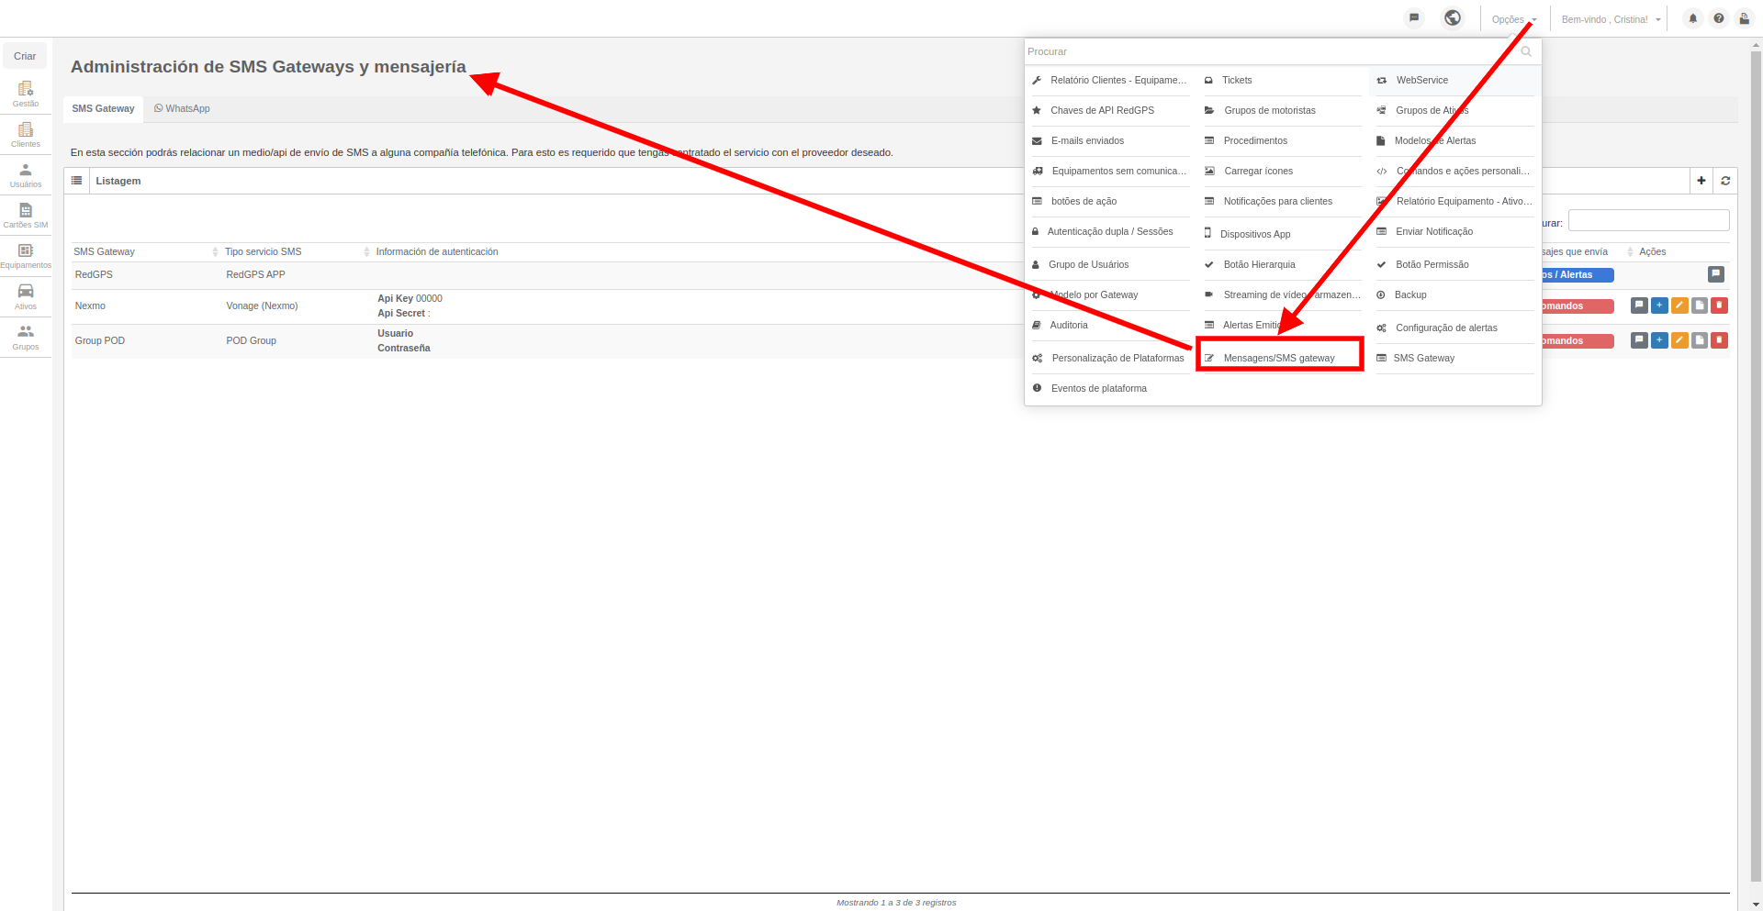Open the Usuários sidebar icon
The height and width of the screenshot is (911, 1763).
coord(26,174)
